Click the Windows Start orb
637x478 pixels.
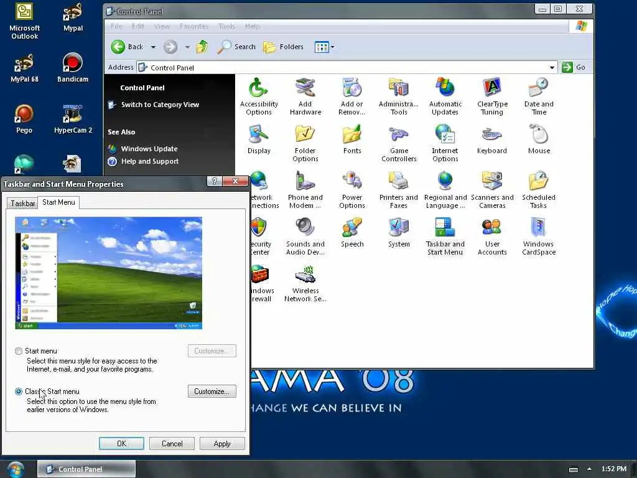point(16,469)
